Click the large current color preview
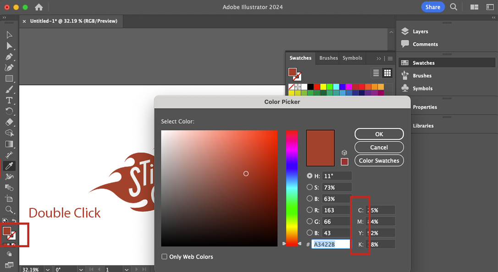The image size is (498, 272). [320, 148]
